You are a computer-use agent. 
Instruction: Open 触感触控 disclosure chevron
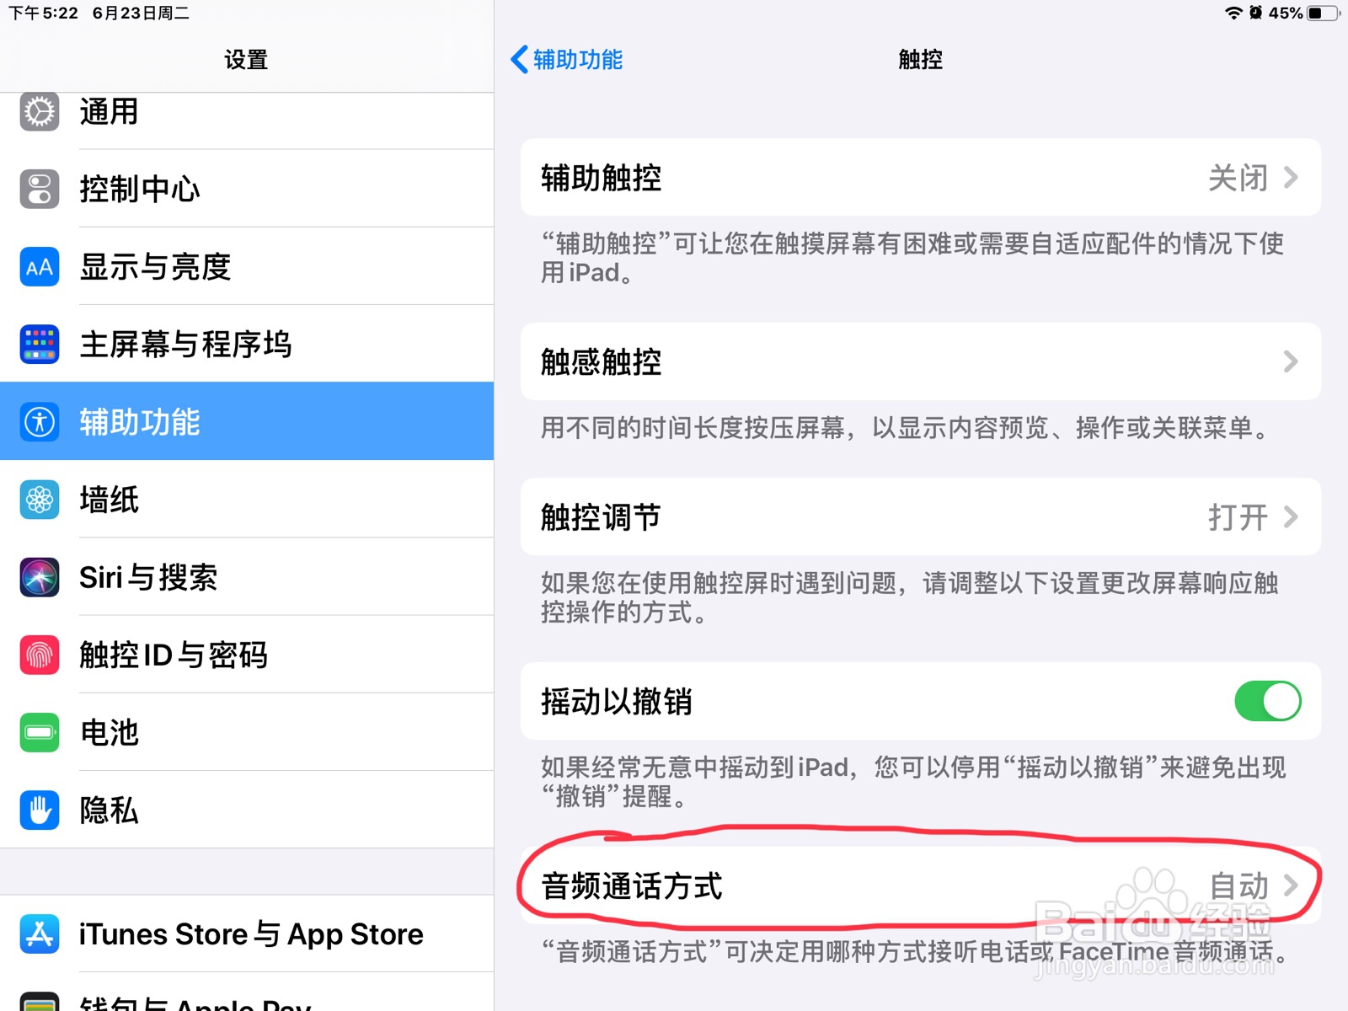pos(1291,361)
